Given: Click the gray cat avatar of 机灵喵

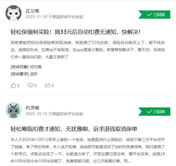Looking at the screenshot, I should coord(13,110).
